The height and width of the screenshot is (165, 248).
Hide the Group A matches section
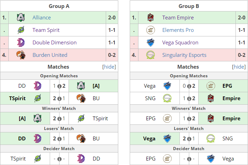(109, 67)
